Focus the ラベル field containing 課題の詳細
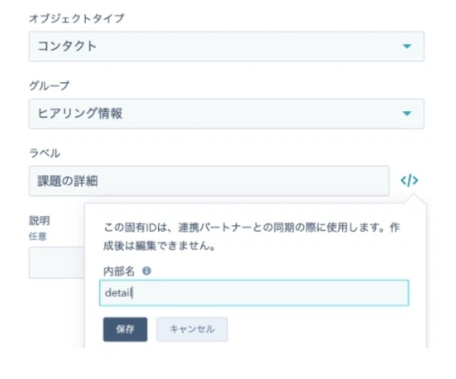 pos(209,181)
